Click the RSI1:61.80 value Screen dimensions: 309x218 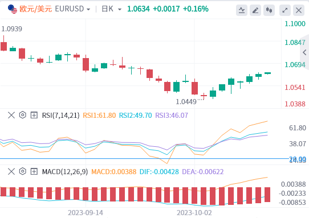[99, 116]
